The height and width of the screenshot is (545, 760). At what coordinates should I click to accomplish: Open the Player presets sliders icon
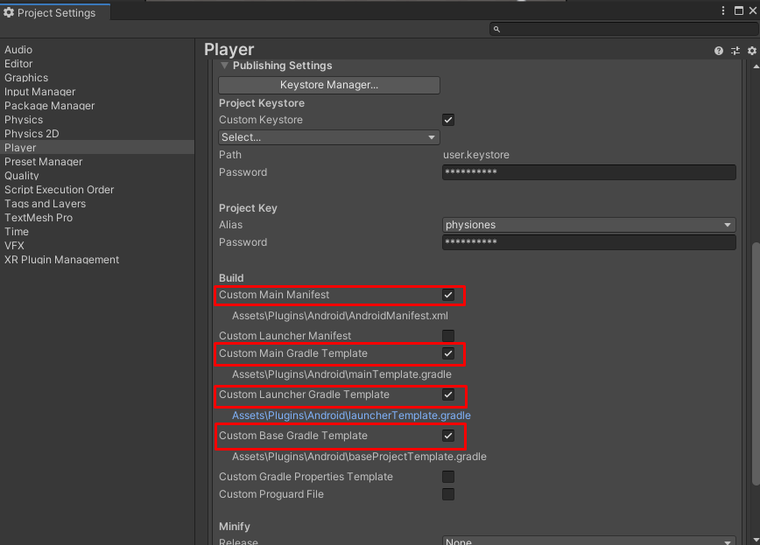[x=735, y=51]
